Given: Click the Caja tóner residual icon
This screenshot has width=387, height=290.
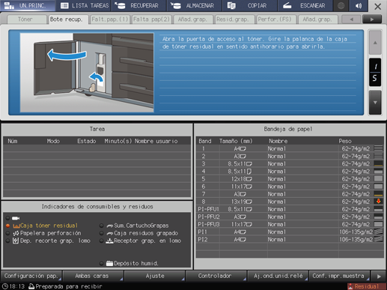Looking at the screenshot, I should [x=16, y=226].
